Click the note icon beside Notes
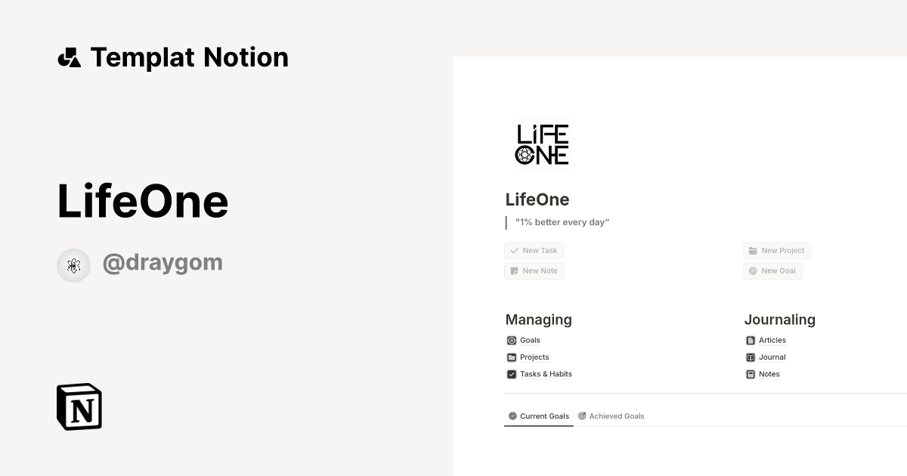This screenshot has width=907, height=476. click(750, 374)
